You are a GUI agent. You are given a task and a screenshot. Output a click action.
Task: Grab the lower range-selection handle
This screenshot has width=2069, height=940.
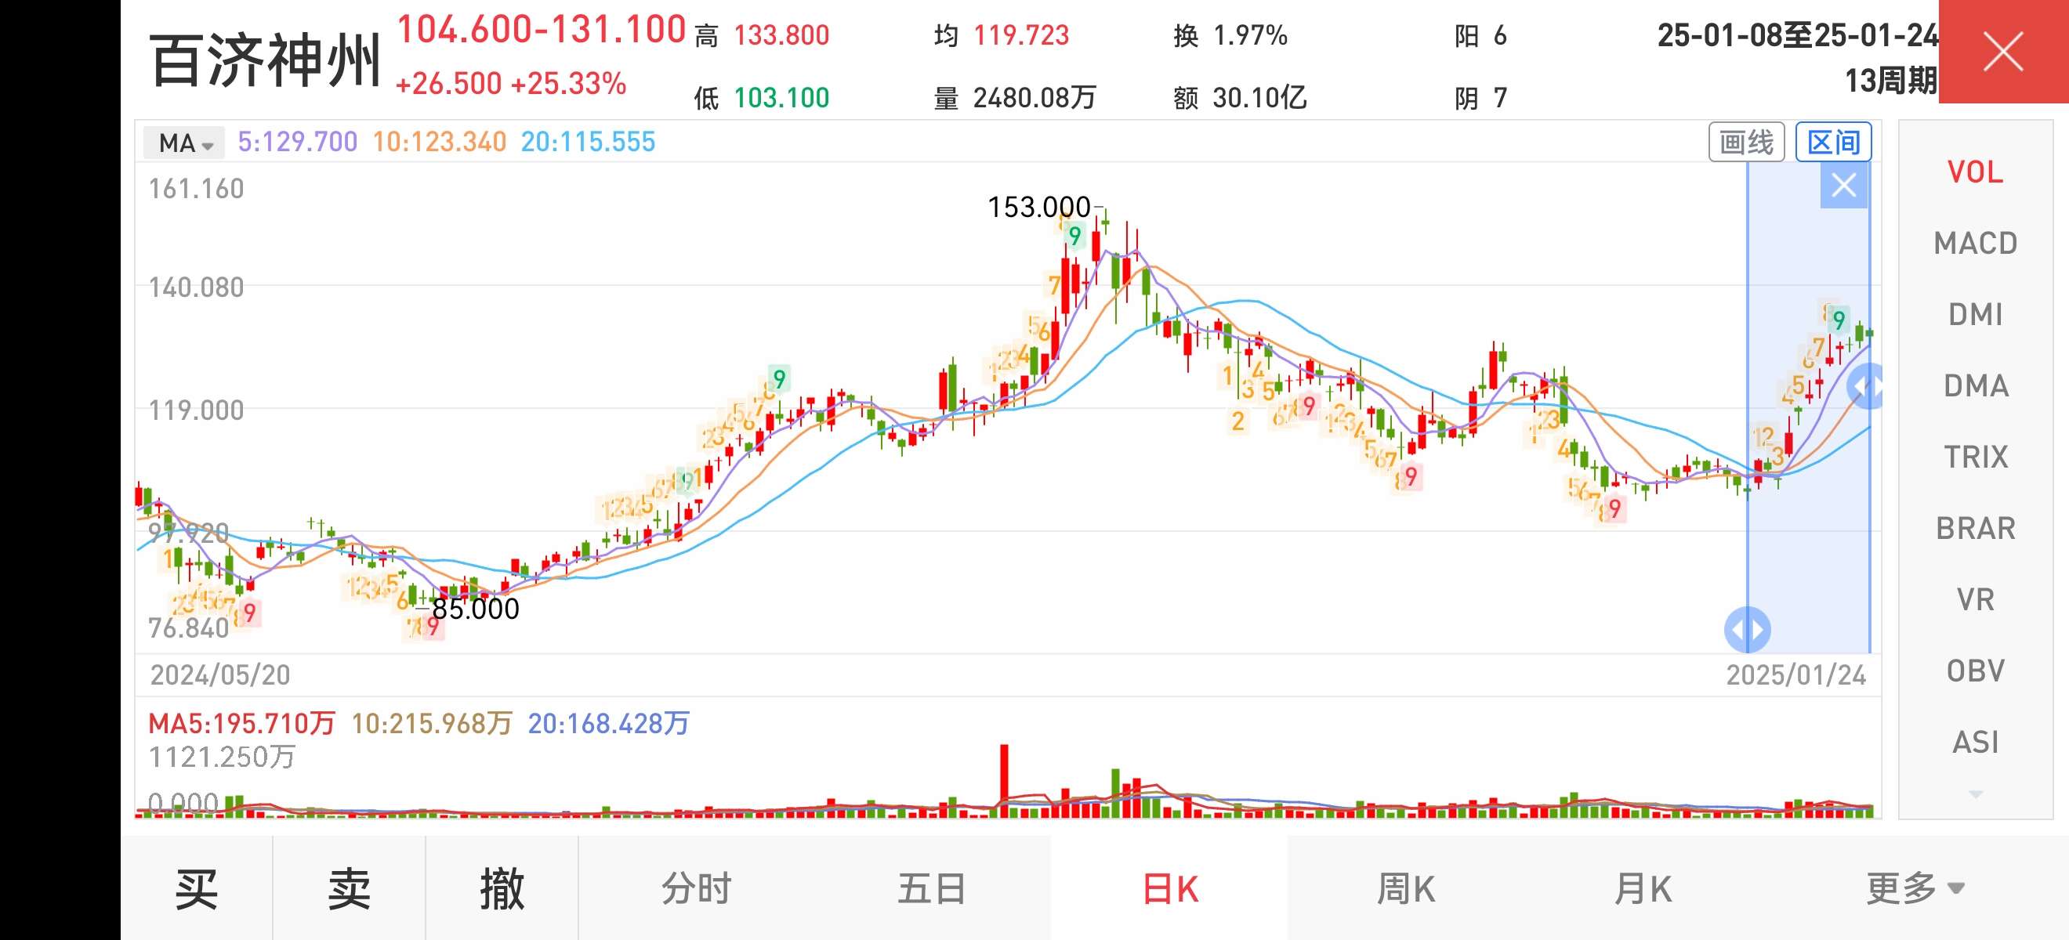coord(1747,630)
